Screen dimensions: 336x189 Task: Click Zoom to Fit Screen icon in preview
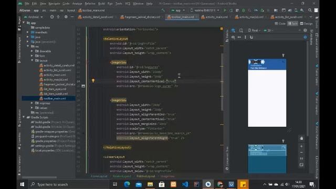(x=301, y=165)
